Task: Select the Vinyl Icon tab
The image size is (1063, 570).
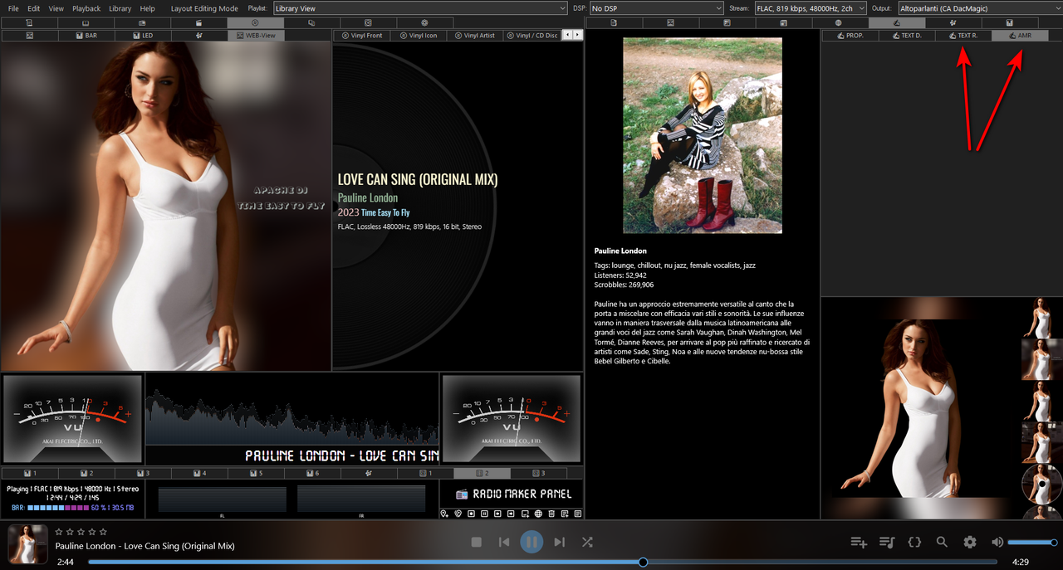Action: click(419, 36)
